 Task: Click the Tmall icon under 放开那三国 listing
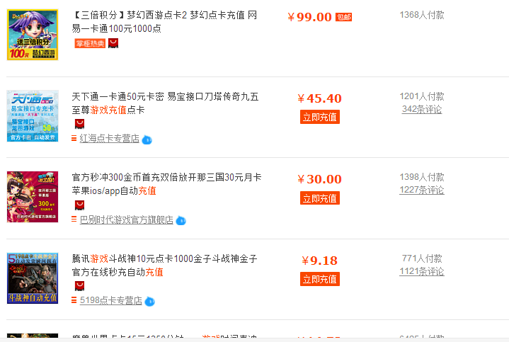point(79,205)
